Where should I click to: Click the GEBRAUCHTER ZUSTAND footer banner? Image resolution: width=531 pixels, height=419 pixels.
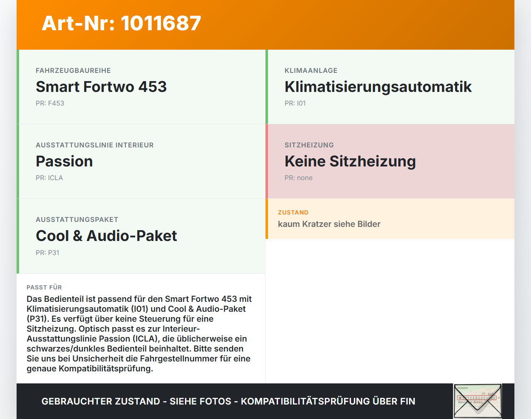[228, 401]
